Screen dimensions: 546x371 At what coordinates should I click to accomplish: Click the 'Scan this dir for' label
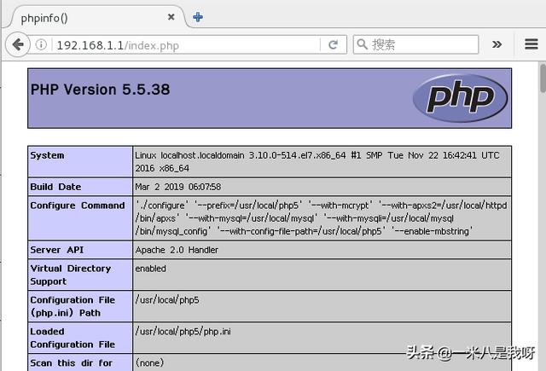[72, 363]
